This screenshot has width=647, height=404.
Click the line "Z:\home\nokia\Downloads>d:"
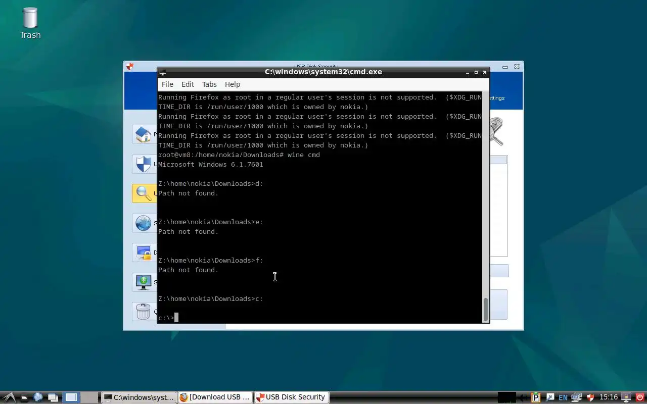click(x=211, y=183)
